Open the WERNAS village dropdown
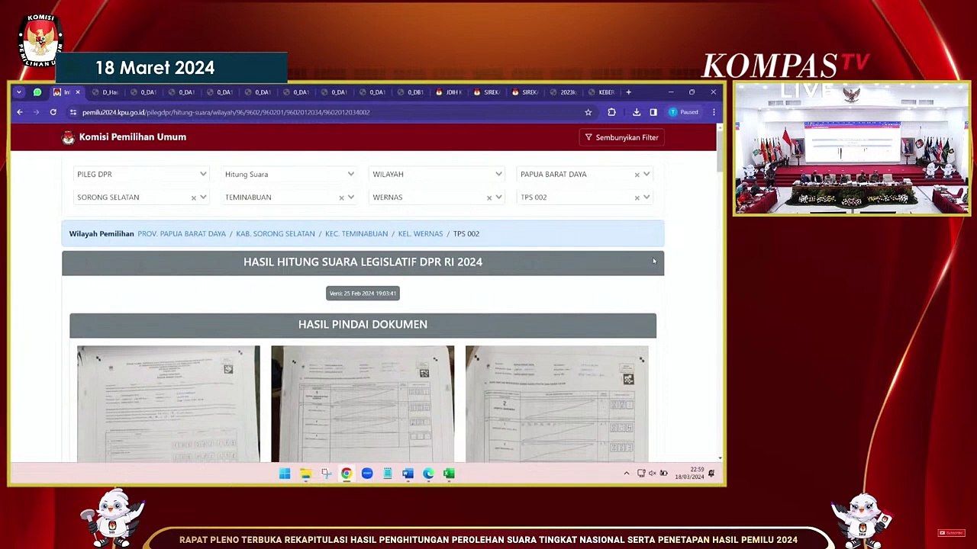Screen dimensions: 977x549 498,197
